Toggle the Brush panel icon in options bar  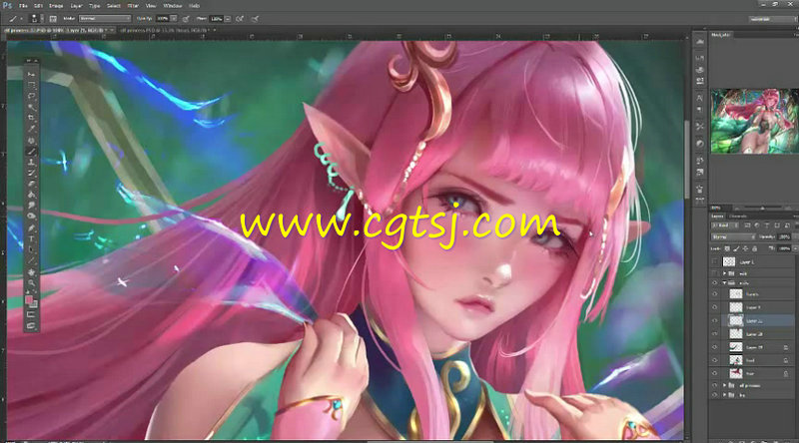(53, 19)
